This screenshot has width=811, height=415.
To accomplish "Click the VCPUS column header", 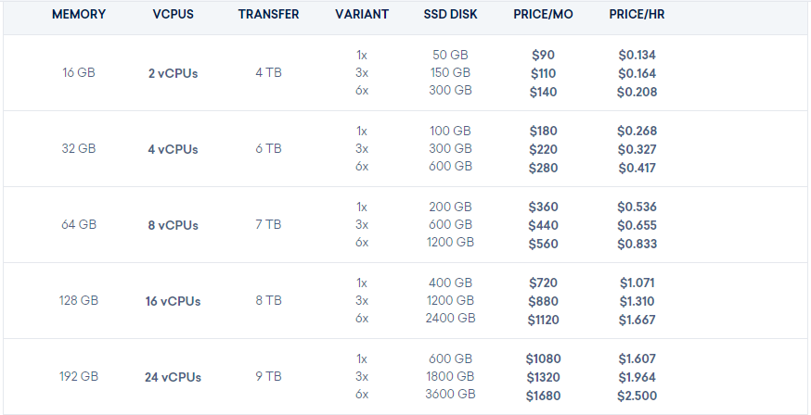I will [174, 15].
